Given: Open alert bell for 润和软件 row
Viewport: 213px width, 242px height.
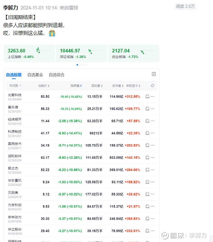Looking at the screenshot, I should coord(147,158).
